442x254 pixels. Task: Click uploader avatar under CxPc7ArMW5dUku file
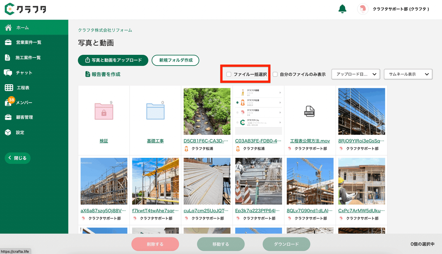point(341,218)
